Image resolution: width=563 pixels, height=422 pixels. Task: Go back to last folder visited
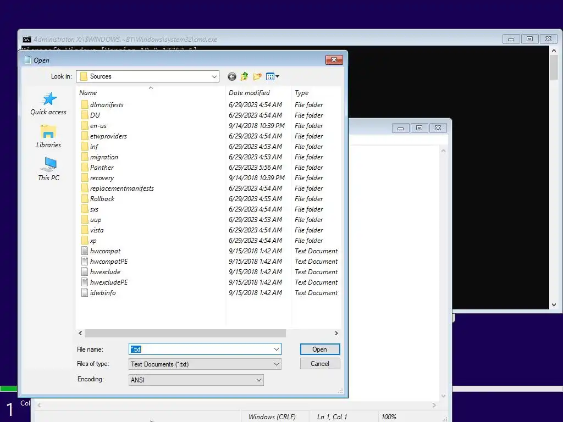[x=232, y=76]
